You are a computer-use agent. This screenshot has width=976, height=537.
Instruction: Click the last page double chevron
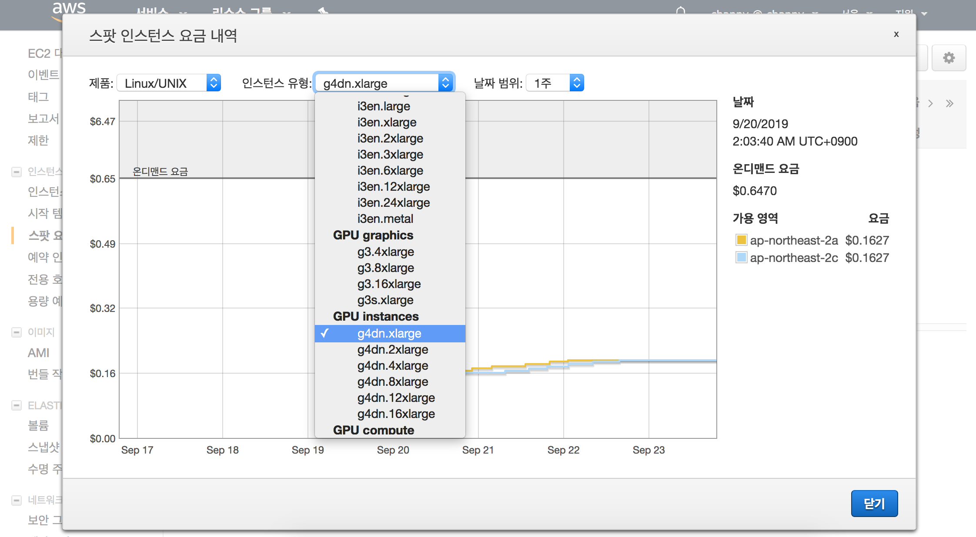[949, 103]
